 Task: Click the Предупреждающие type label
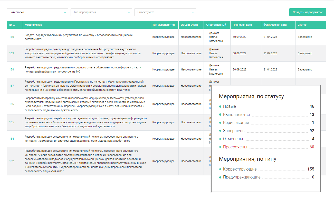pyautogui.click(x=242, y=177)
